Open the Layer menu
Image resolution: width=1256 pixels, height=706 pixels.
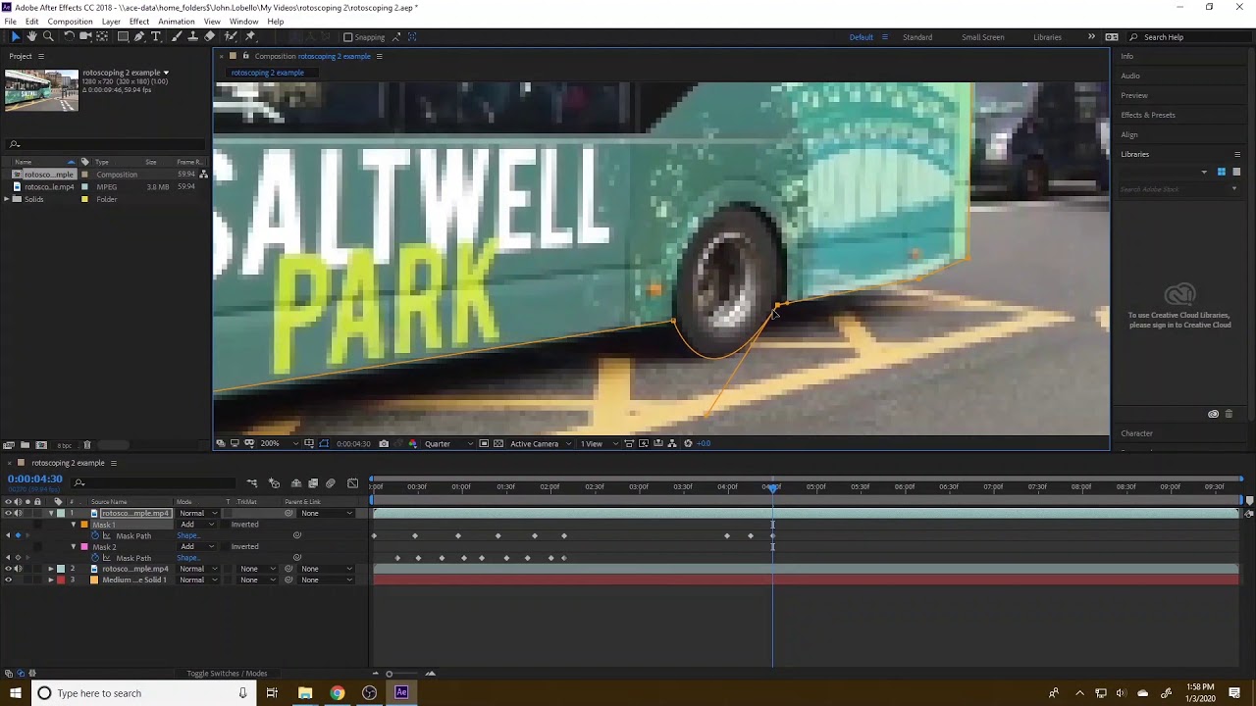[x=111, y=21]
